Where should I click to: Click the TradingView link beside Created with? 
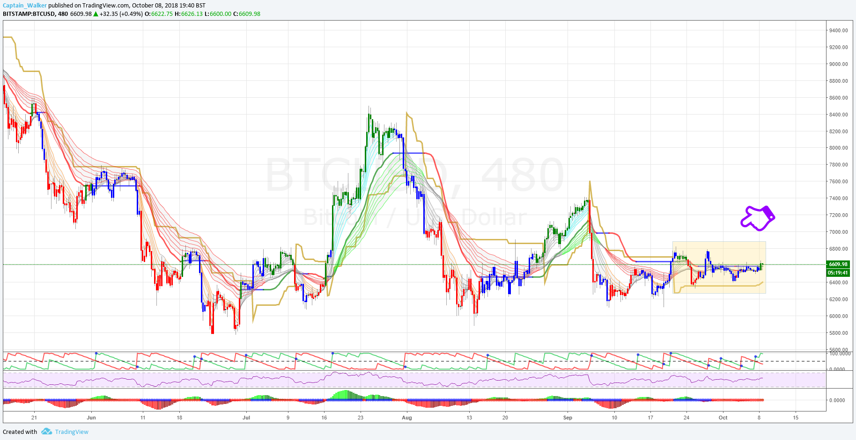click(72, 432)
